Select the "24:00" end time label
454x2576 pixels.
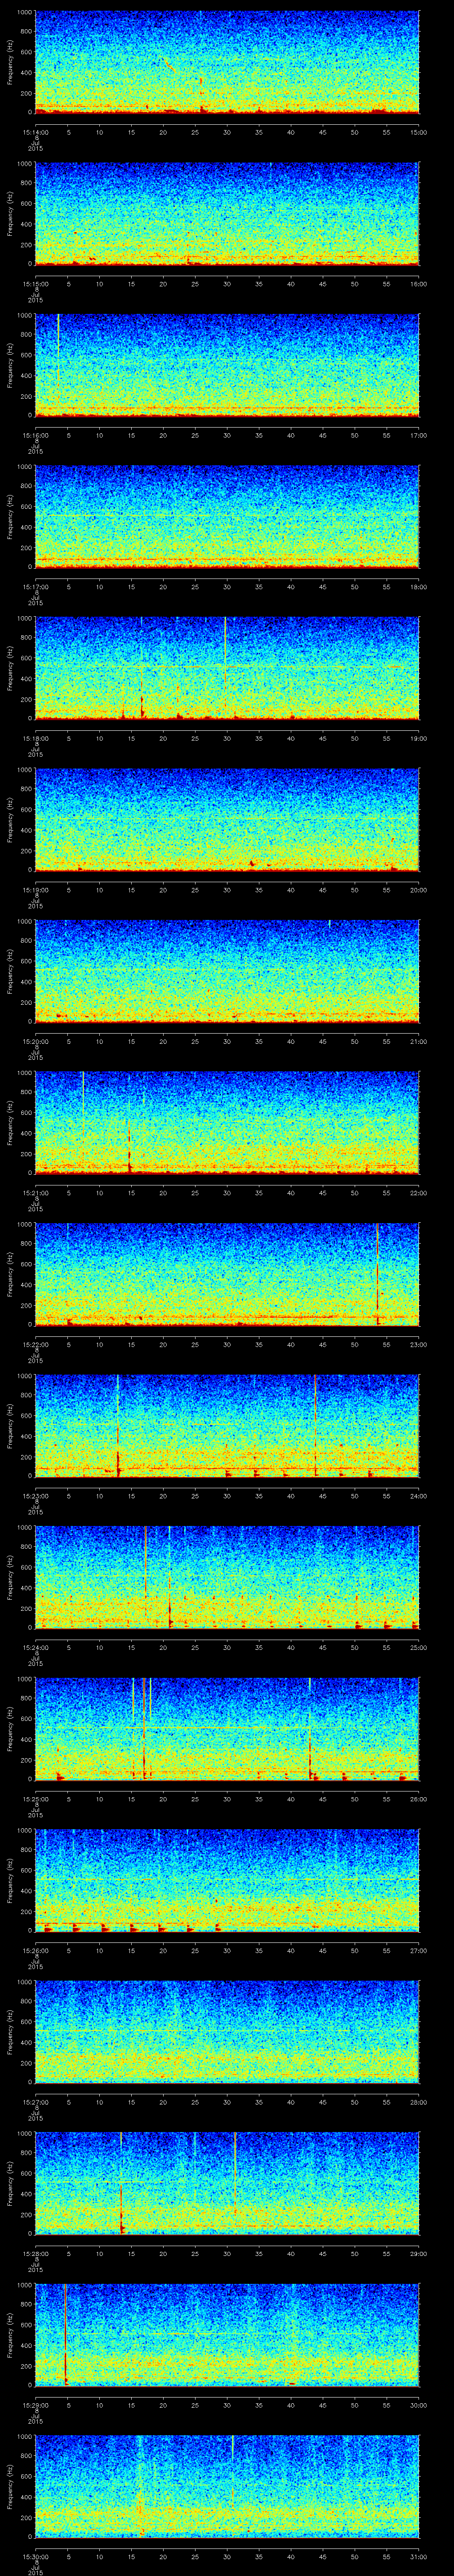(x=419, y=1495)
